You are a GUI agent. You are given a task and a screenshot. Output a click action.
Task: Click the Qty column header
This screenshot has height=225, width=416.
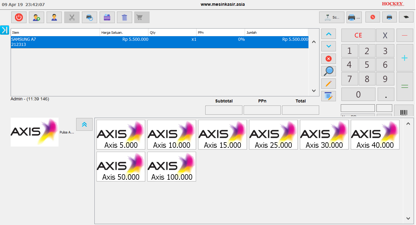[172, 33]
